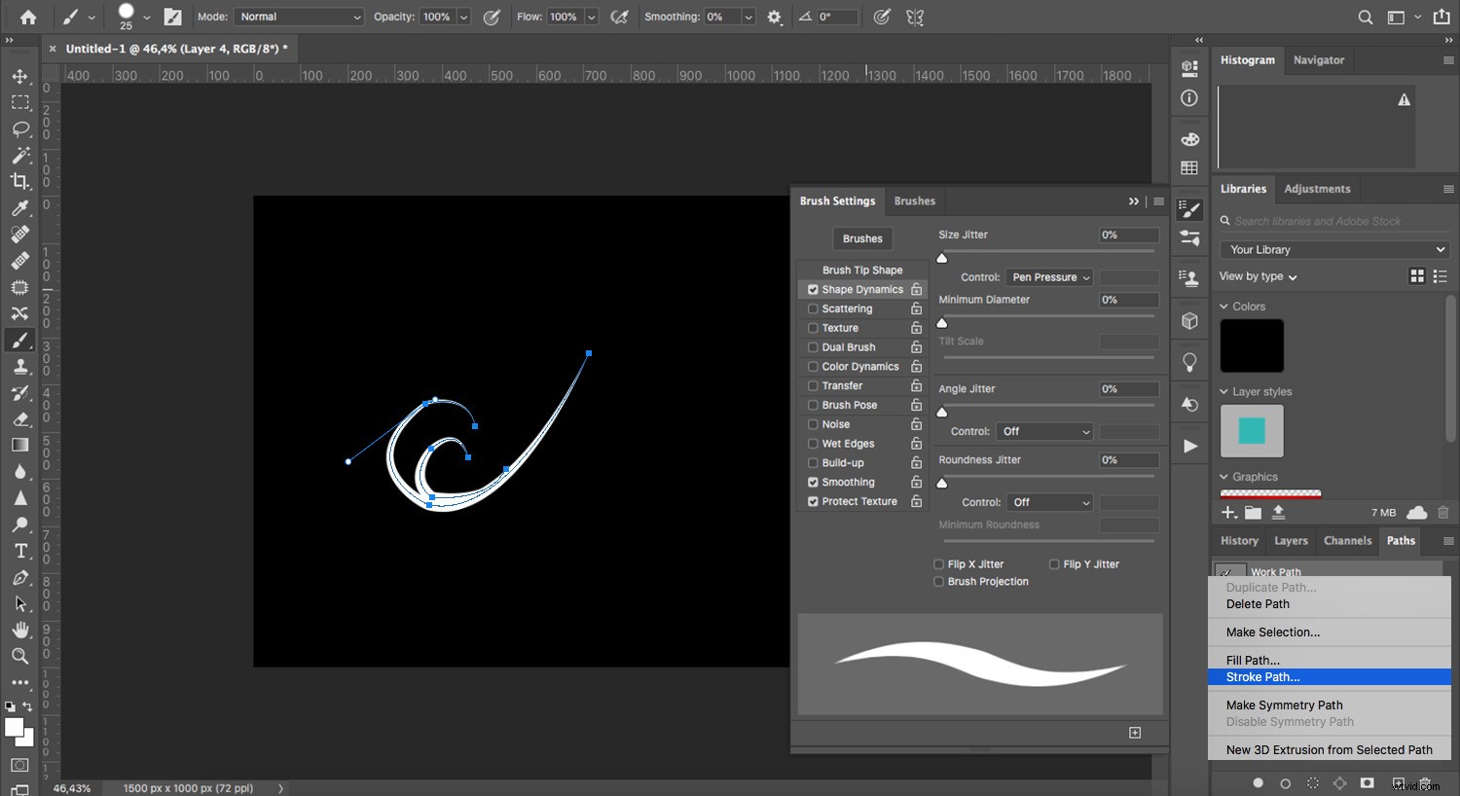This screenshot has height=796, width=1460.
Task: Select the Eyedropper tool
Action: click(x=20, y=208)
